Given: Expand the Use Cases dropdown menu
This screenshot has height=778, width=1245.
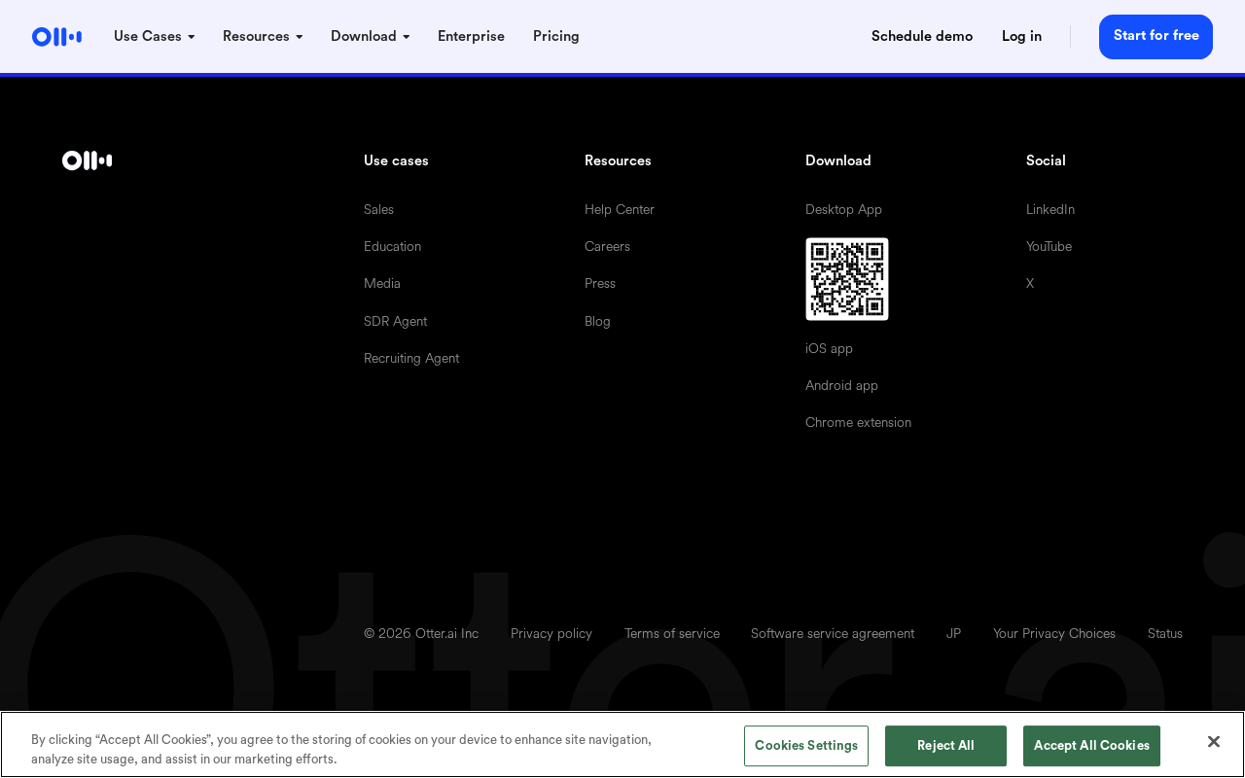Looking at the screenshot, I should pyautogui.click(x=155, y=37).
